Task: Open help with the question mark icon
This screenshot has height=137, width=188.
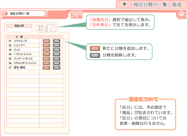Action: click(181, 15)
